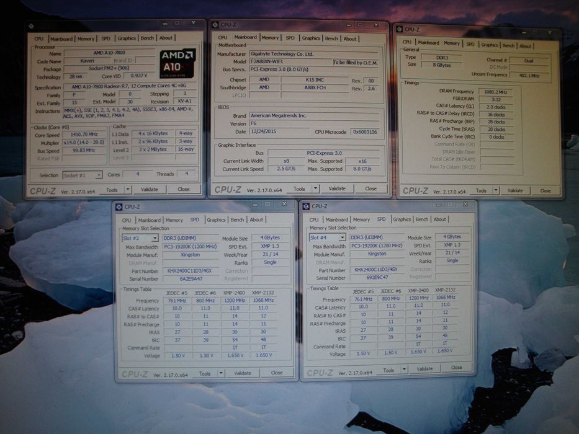579x434 pixels.
Task: Click Validate button in Mainboard window
Action: (x=337, y=188)
